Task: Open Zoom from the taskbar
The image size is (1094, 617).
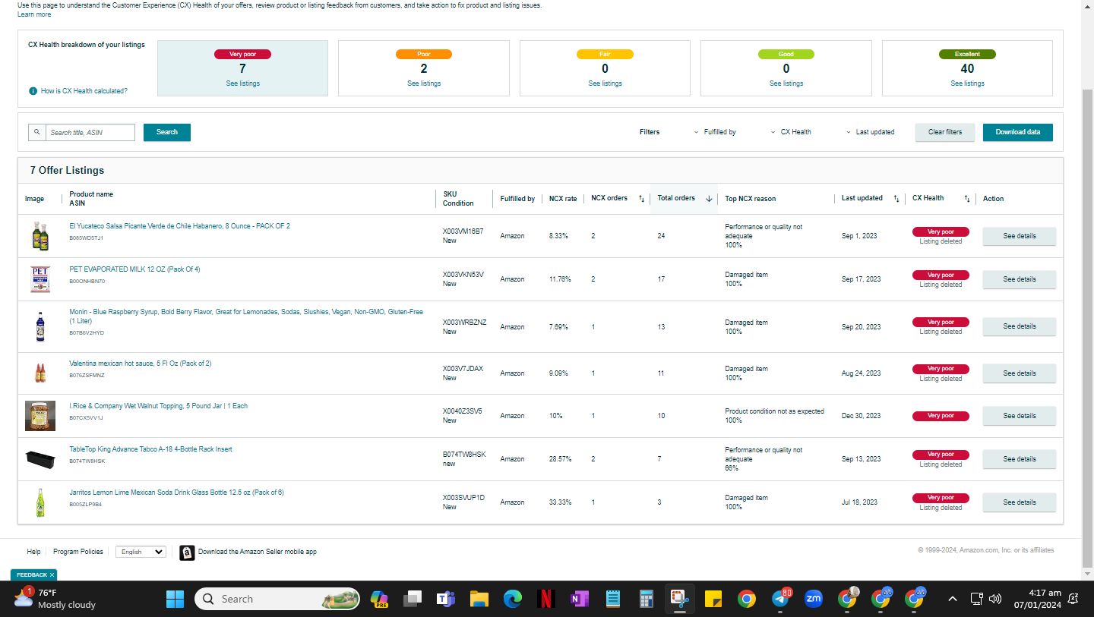Action: 814,599
